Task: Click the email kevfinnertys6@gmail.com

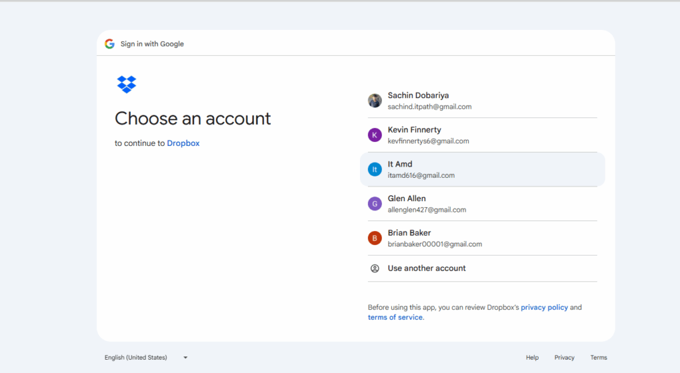Action: point(428,141)
